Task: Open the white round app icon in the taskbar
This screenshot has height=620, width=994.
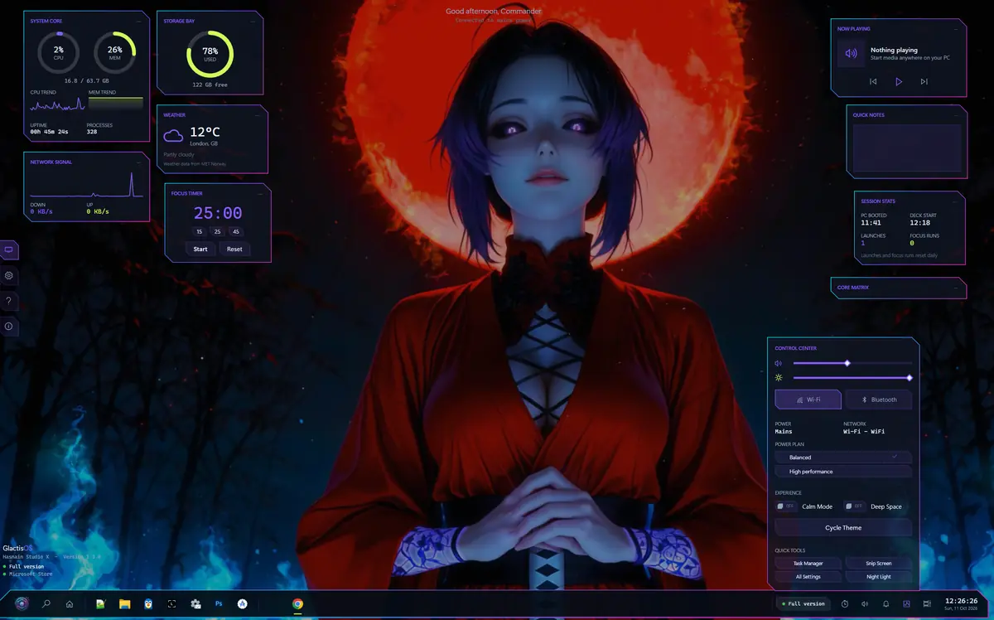Action: (243, 603)
